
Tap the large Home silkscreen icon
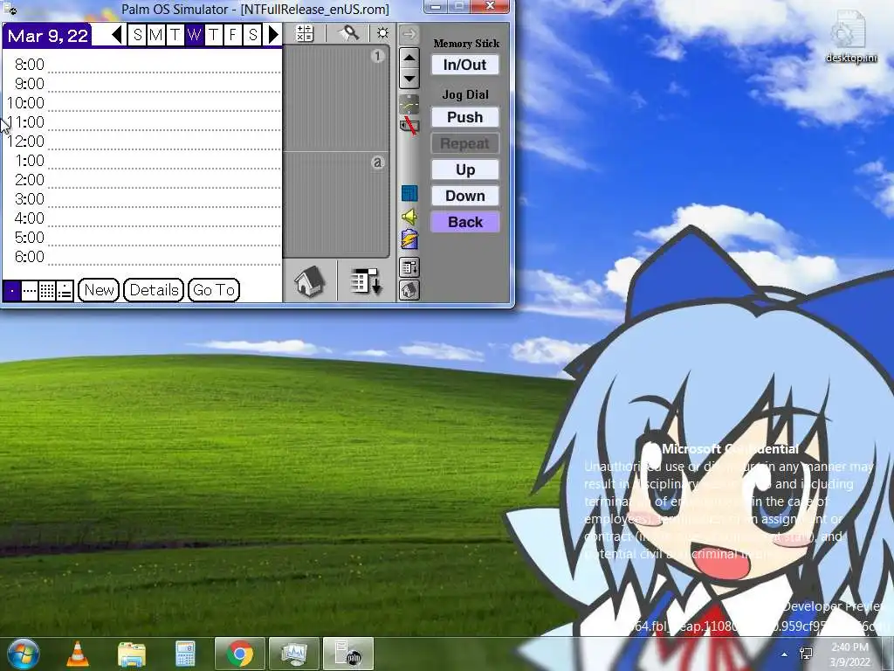tap(309, 281)
